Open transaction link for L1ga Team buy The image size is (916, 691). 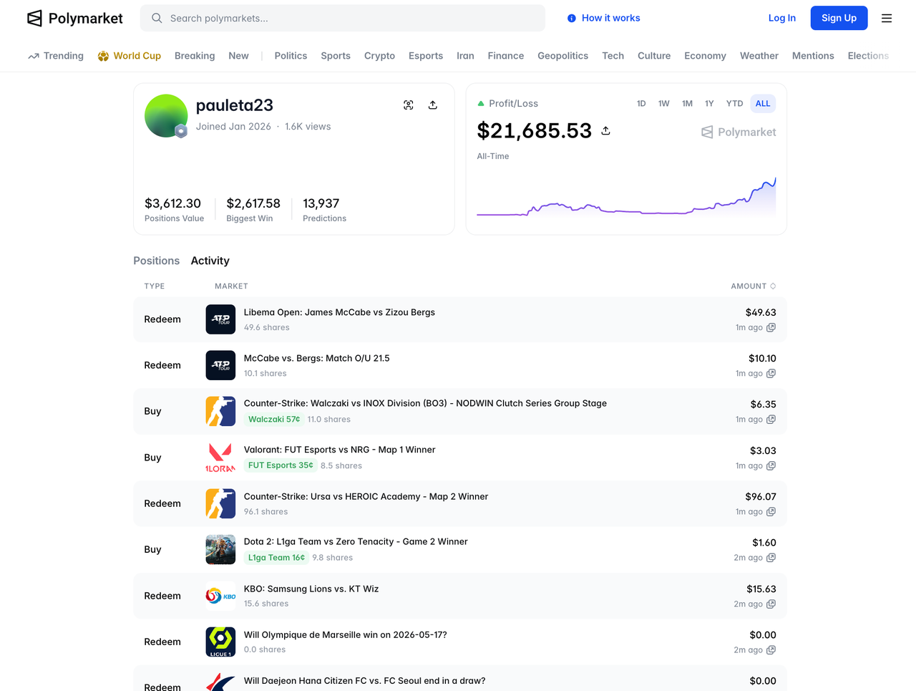coord(771,557)
